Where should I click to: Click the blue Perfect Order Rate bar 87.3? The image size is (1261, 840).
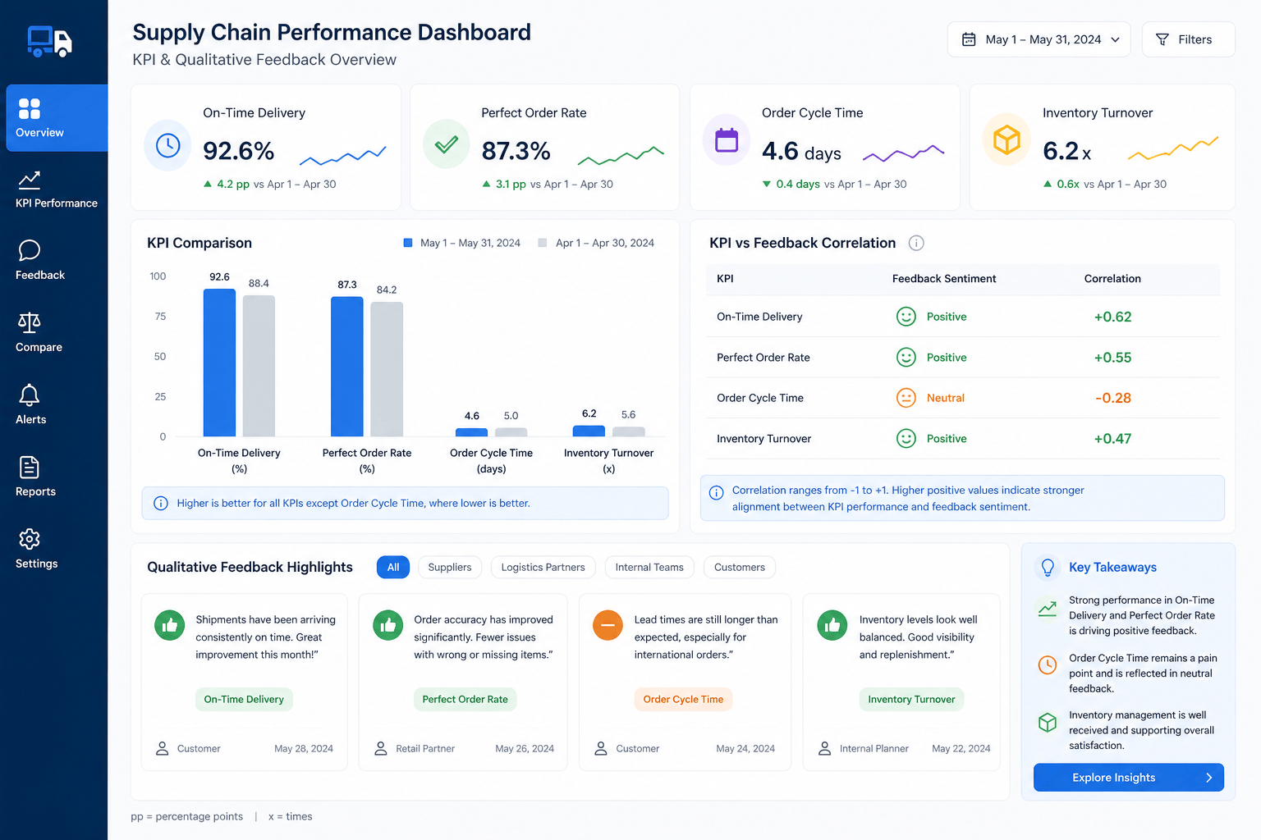coord(347,367)
